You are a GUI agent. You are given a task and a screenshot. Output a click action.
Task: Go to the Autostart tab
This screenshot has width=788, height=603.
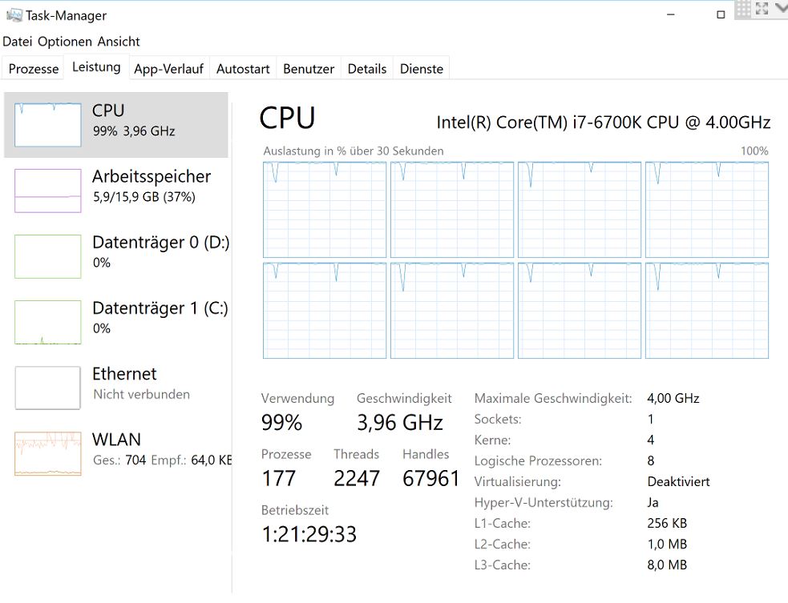[x=243, y=69]
